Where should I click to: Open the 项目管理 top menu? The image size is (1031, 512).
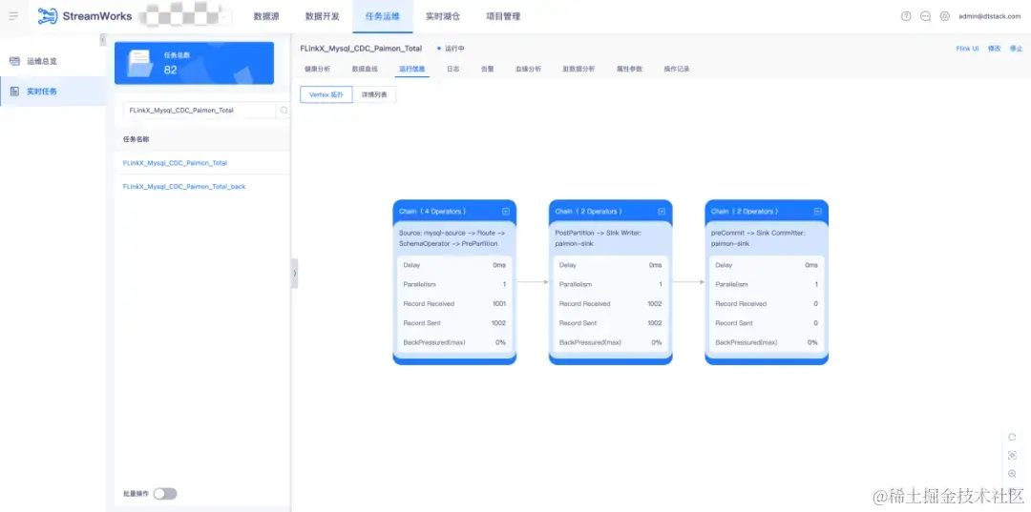503,16
